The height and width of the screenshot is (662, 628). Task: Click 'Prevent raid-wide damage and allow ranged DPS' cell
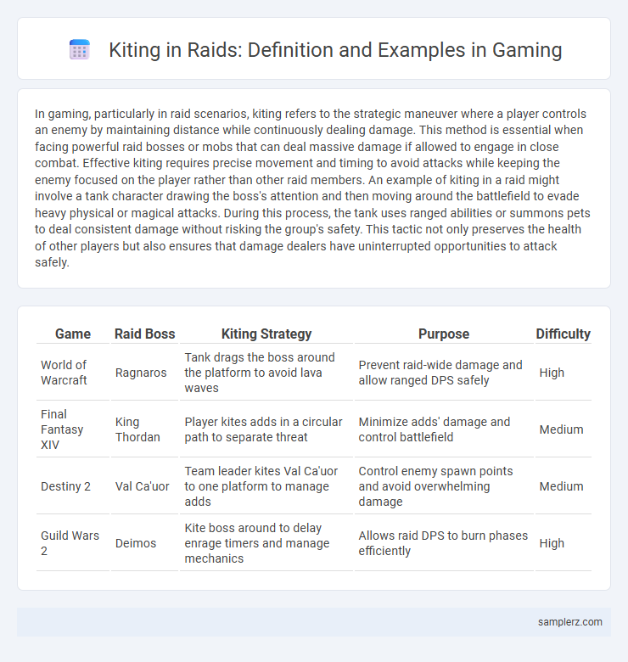tap(444, 373)
